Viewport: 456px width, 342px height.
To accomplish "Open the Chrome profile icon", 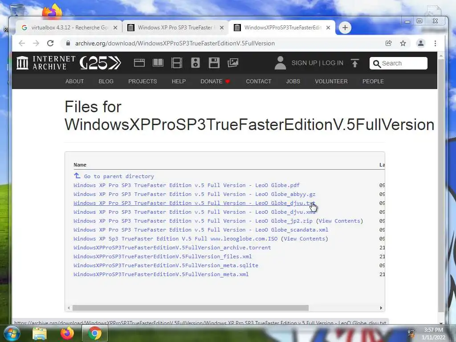I will point(420,43).
